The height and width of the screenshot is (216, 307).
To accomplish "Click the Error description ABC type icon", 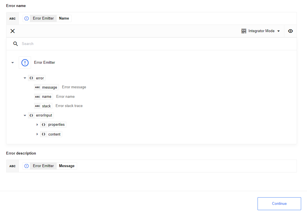I will 12,166.
